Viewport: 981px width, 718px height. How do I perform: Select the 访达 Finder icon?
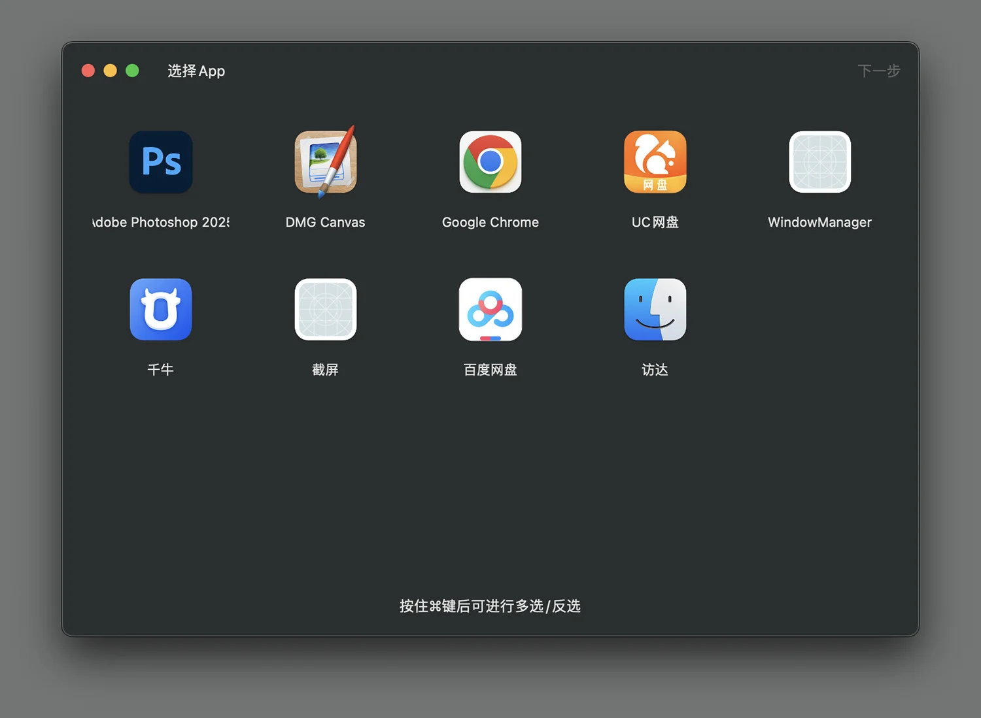click(x=655, y=310)
